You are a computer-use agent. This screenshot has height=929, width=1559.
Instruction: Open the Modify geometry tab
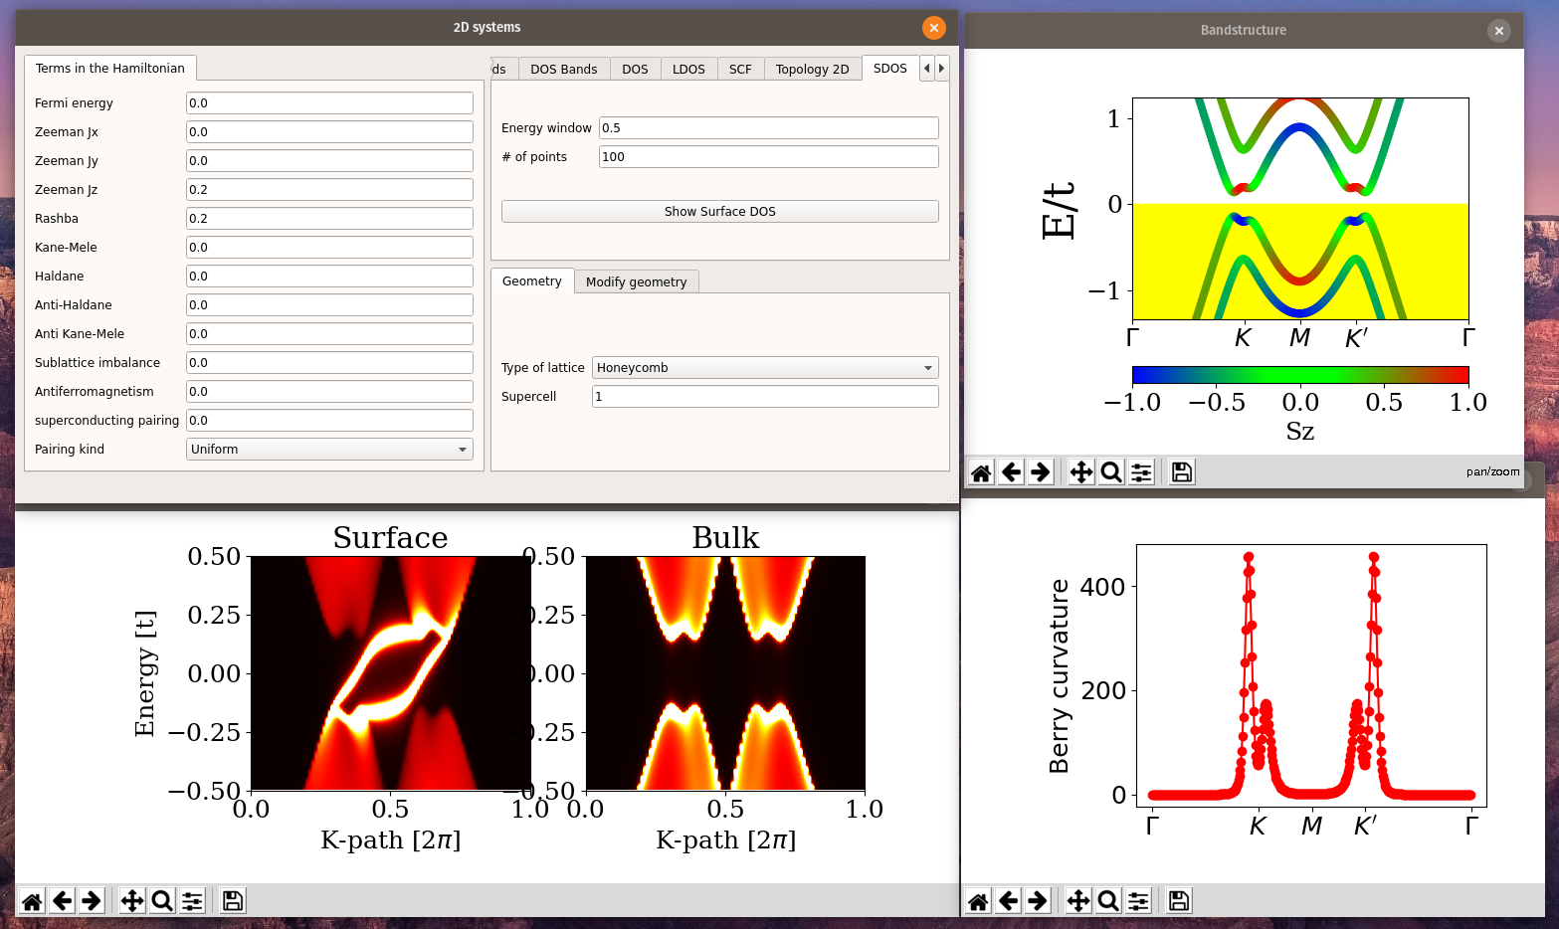tap(636, 281)
